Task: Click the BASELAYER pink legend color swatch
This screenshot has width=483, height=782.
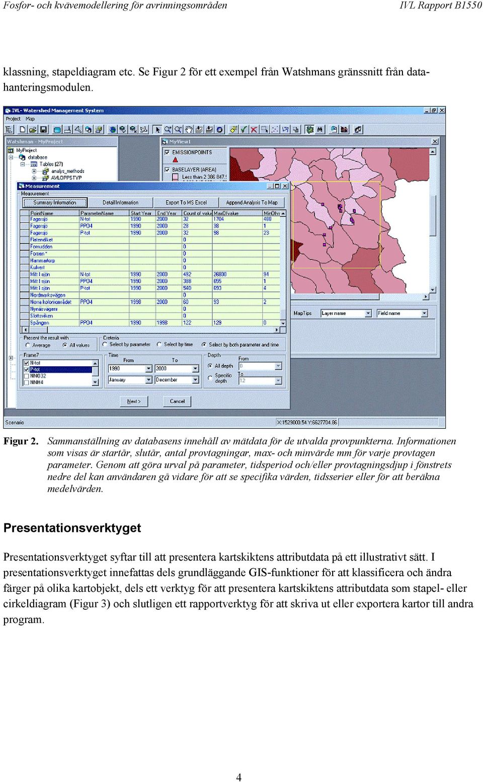Action: click(x=176, y=177)
